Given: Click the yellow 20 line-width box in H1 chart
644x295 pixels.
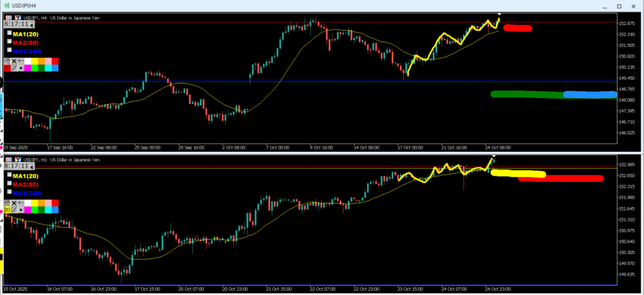Looking at the screenshot, I should tap(7, 210).
